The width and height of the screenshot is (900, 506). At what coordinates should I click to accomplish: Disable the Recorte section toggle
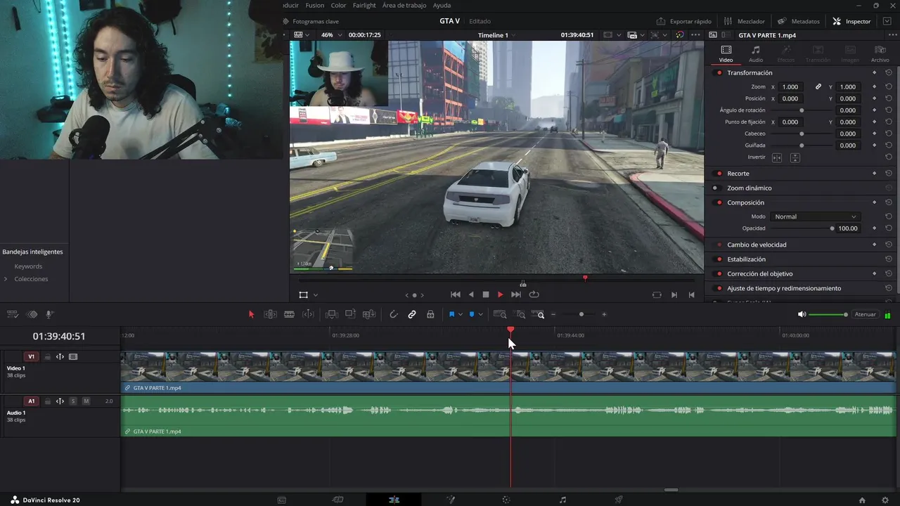click(x=719, y=174)
